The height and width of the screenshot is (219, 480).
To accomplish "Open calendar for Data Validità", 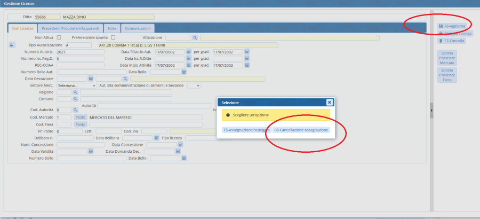I will coord(91,151).
